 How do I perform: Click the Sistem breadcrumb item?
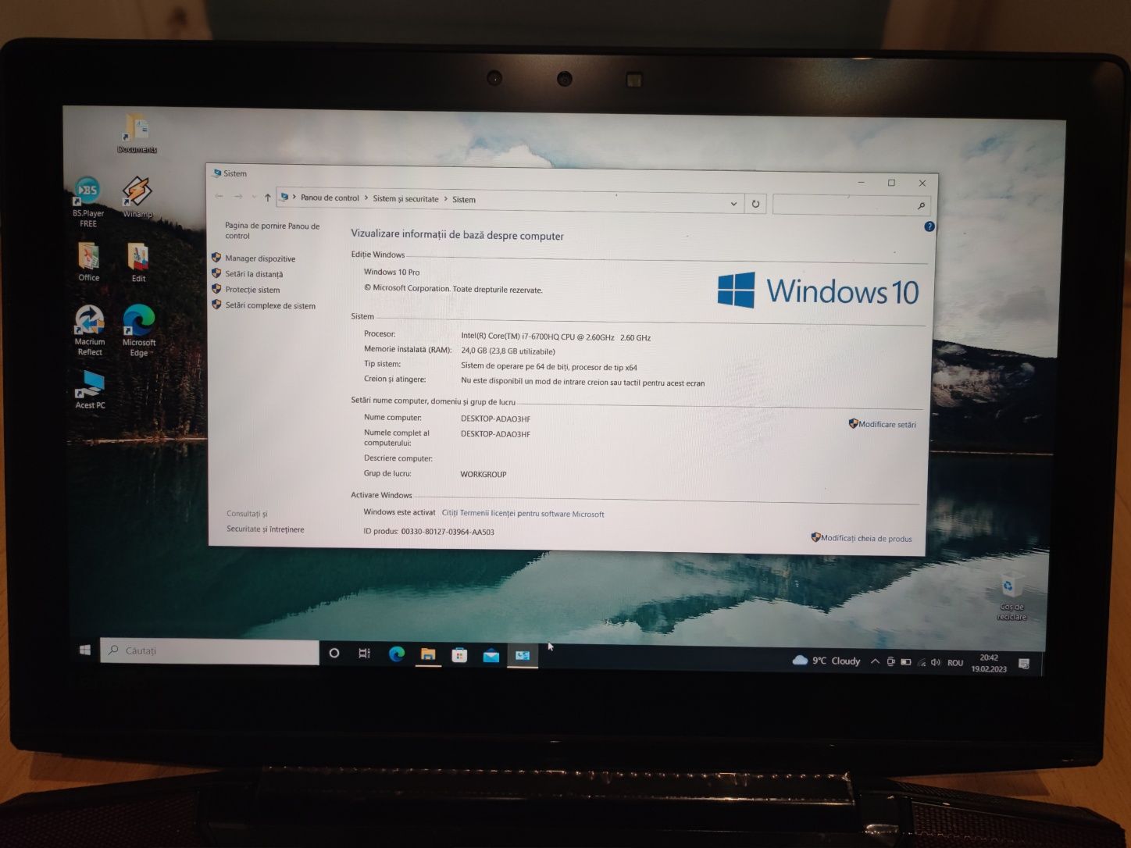[x=464, y=199]
